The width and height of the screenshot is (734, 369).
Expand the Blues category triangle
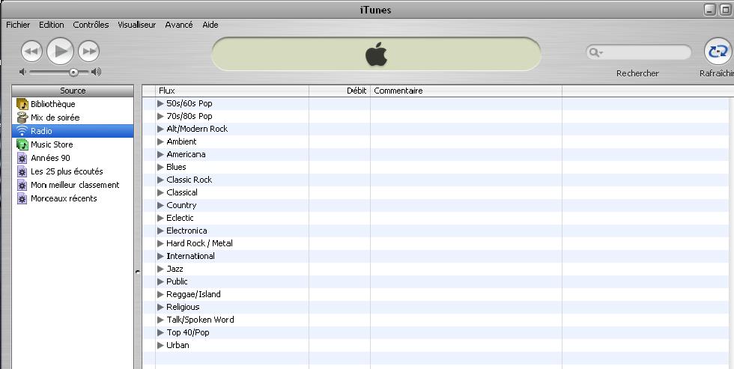click(160, 167)
